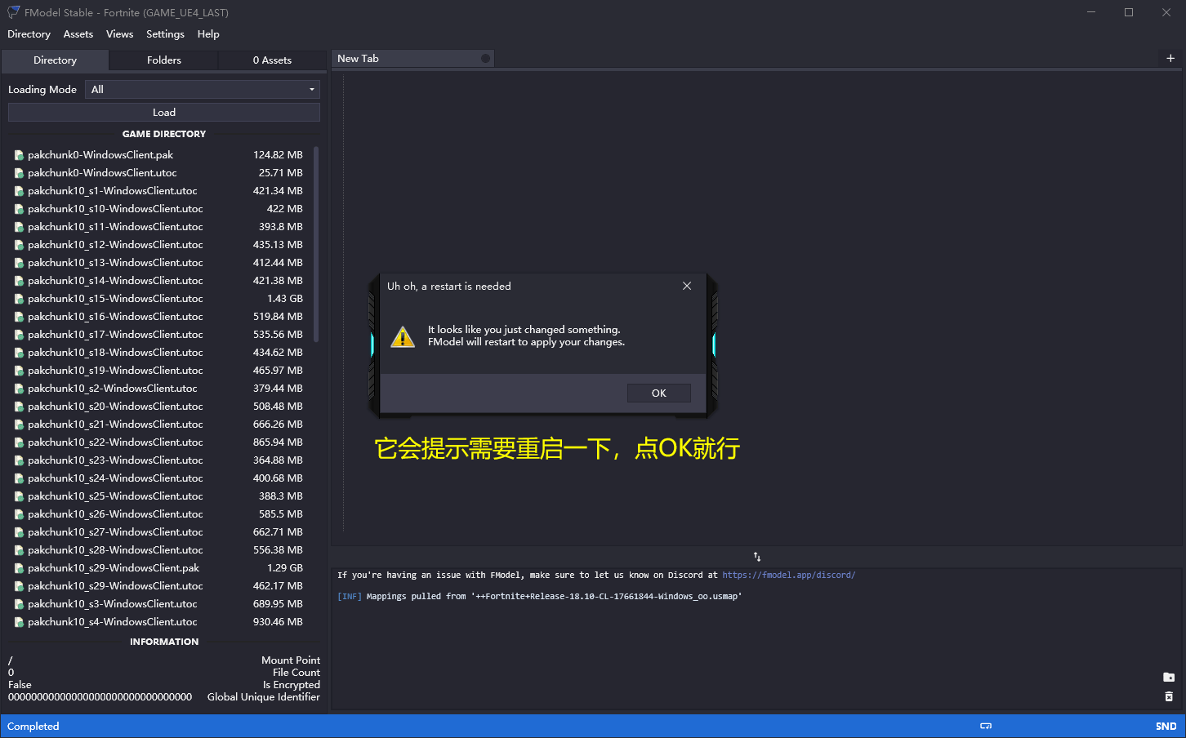The width and height of the screenshot is (1186, 738).
Task: Click the swap arrows icon above log
Action: pyautogui.click(x=757, y=557)
